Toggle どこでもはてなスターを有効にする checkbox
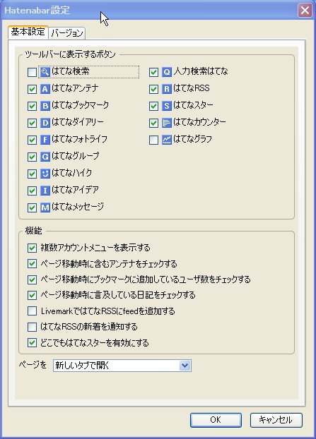316x439 pixels. [32, 343]
